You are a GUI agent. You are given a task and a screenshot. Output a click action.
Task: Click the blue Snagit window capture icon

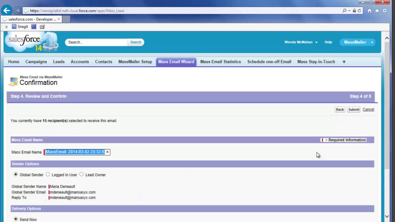(34, 27)
